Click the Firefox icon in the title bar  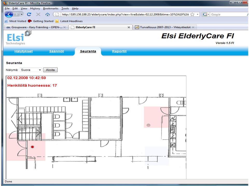click(5, 3)
